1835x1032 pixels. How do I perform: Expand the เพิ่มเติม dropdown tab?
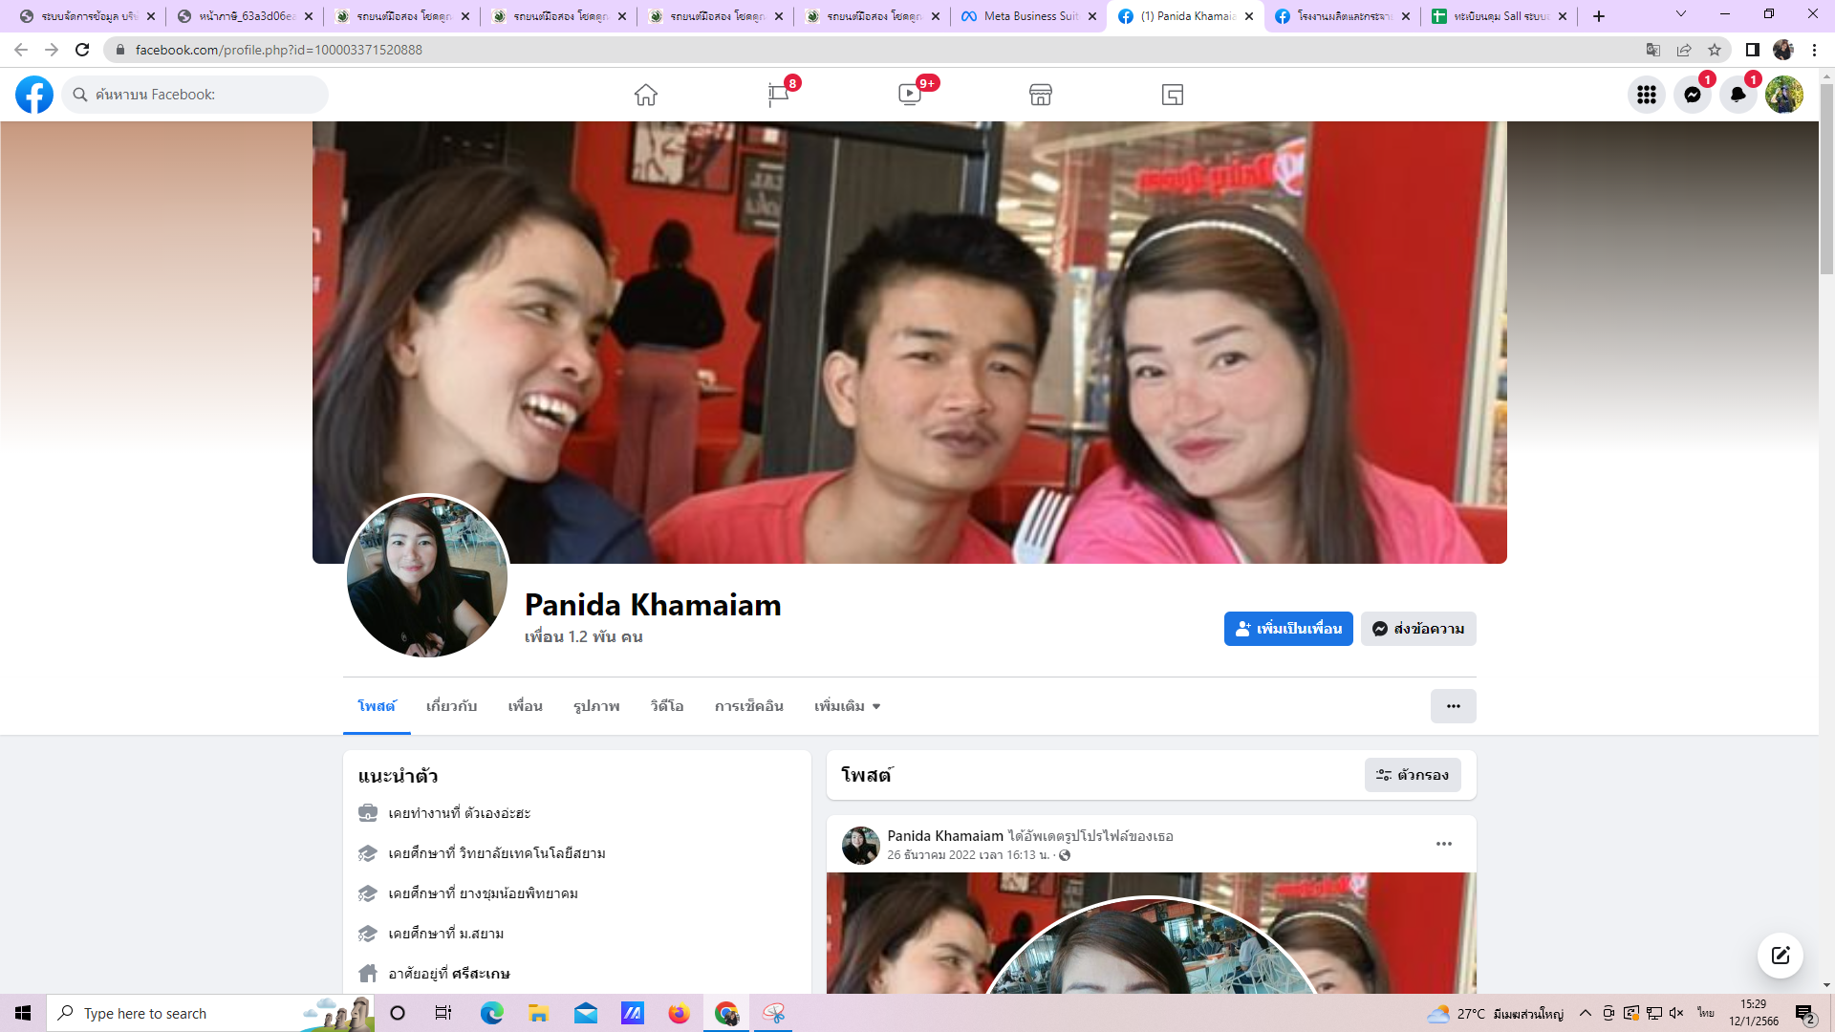(847, 706)
